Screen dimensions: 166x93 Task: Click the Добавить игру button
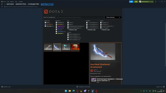[x=6, y=87]
